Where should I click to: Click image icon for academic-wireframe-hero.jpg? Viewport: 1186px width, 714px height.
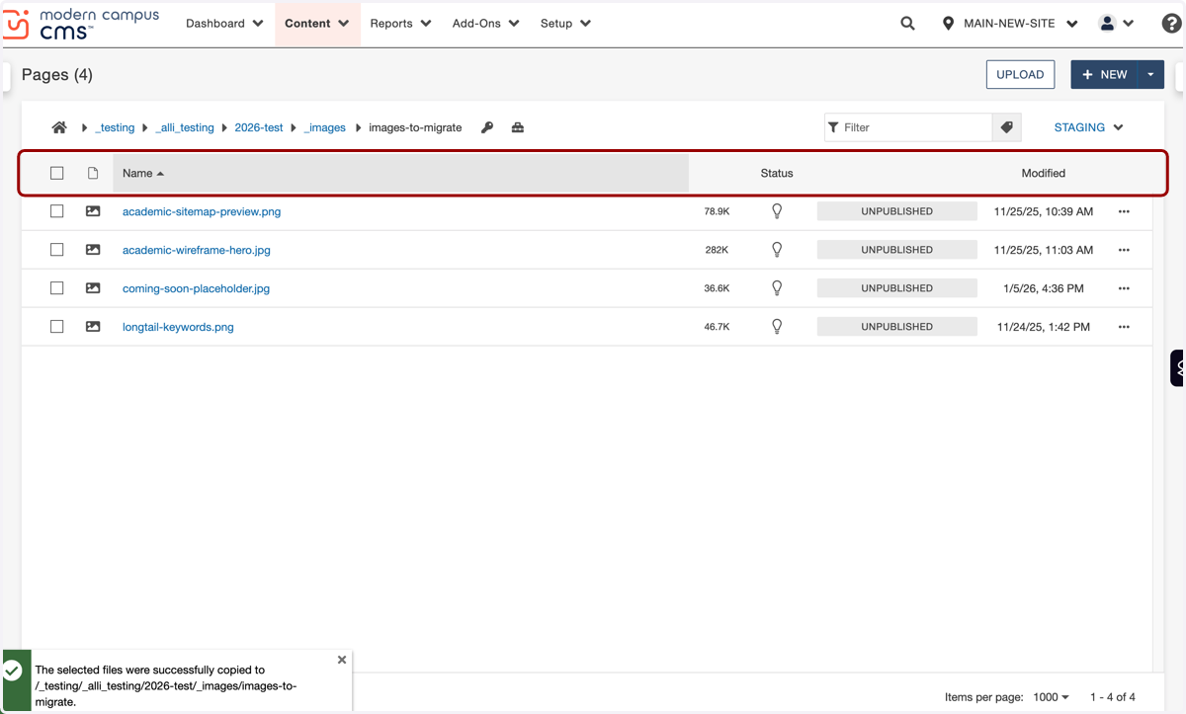click(x=93, y=250)
